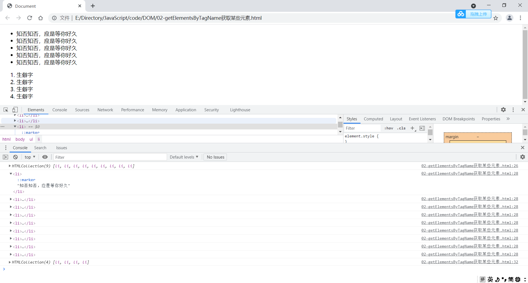This screenshot has width=528, height=283.
Task: Toggle element state with :hov
Action: (389, 128)
